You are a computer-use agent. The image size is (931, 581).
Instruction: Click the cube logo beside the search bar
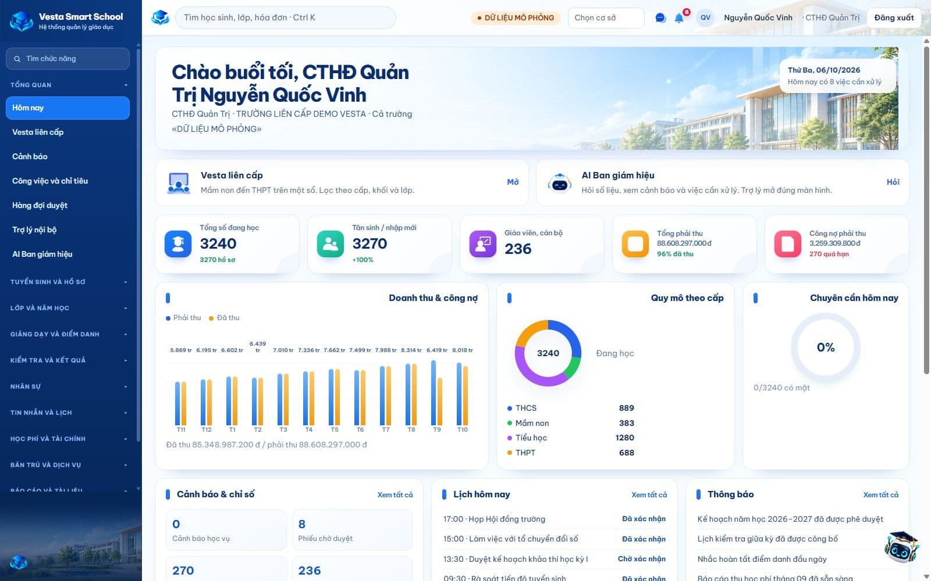pyautogui.click(x=160, y=17)
